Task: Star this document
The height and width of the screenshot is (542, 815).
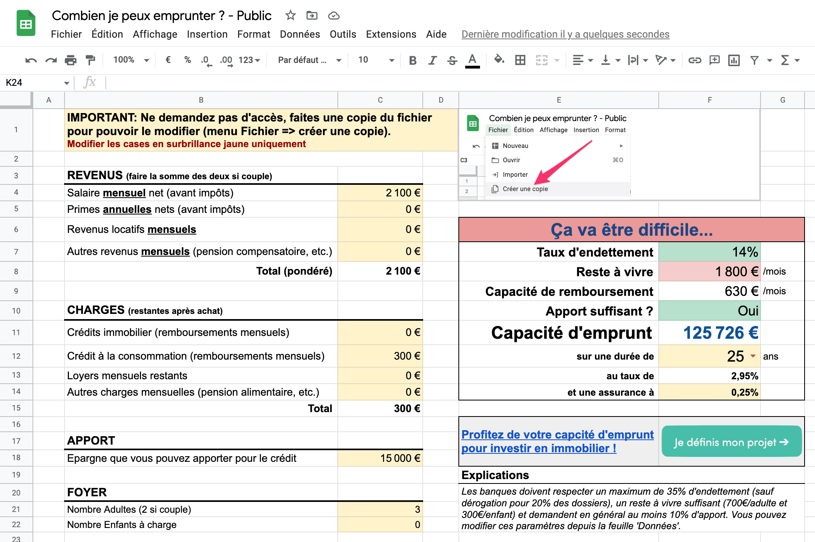Action: [x=290, y=16]
